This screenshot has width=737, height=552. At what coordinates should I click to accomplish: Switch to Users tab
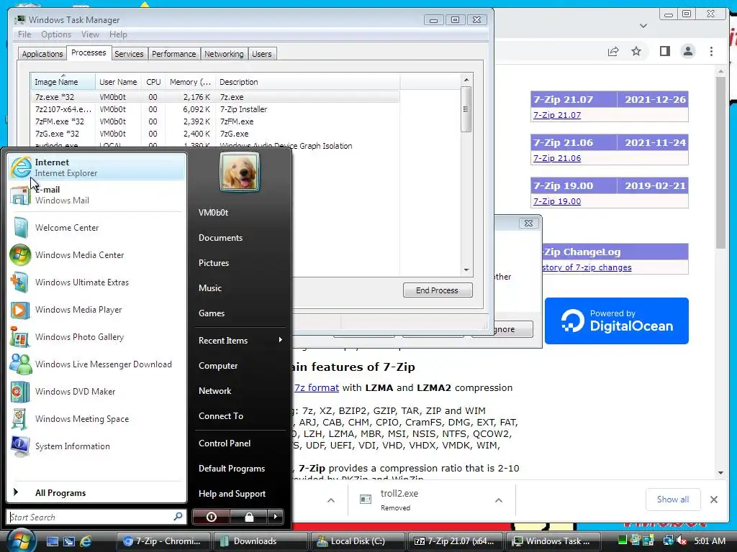point(262,54)
